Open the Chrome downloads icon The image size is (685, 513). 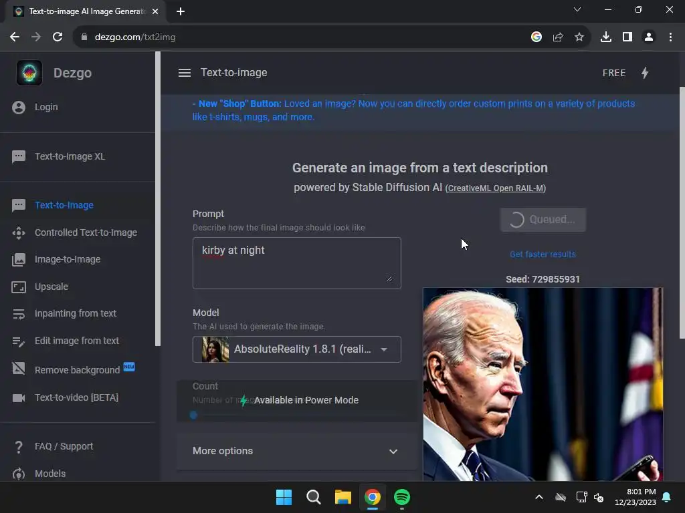coord(605,37)
